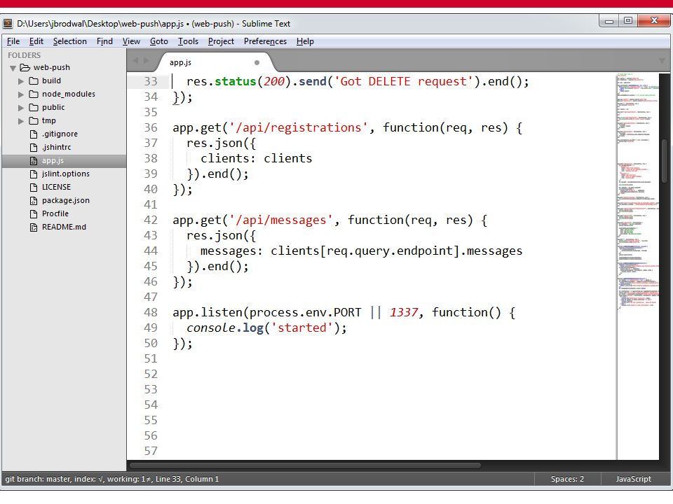The image size is (673, 504).
Task: Click the .jshintrc file icon
Action: (34, 148)
